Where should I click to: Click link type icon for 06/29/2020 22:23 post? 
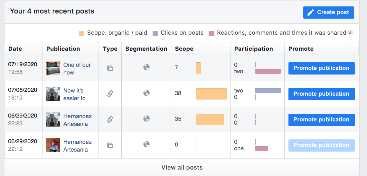pos(110,119)
